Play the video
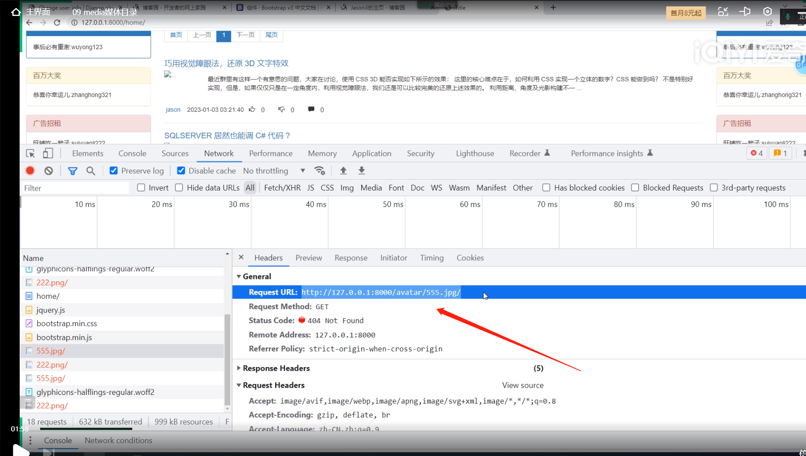Image resolution: width=806 pixels, height=456 pixels. point(20,451)
